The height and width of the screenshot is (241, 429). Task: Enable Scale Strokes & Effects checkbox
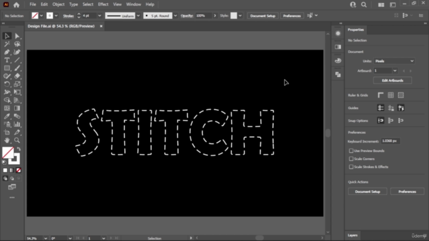(351, 167)
